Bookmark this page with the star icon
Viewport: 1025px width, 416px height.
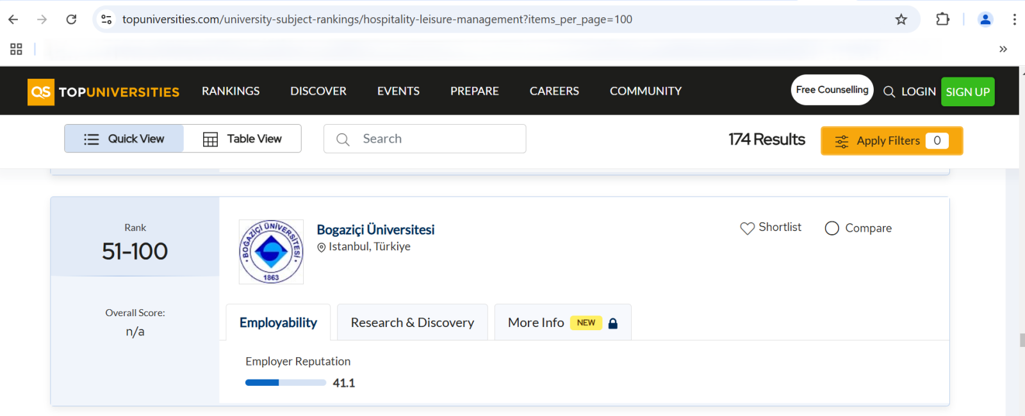coord(901,19)
